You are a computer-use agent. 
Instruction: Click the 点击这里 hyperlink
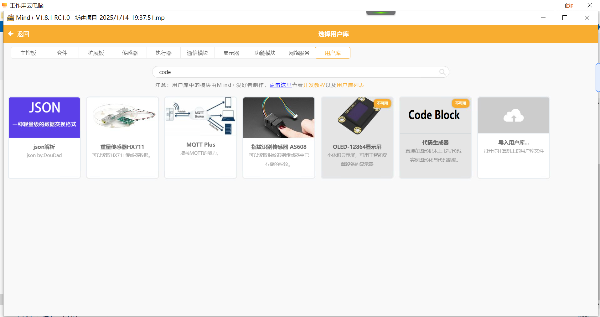click(281, 85)
